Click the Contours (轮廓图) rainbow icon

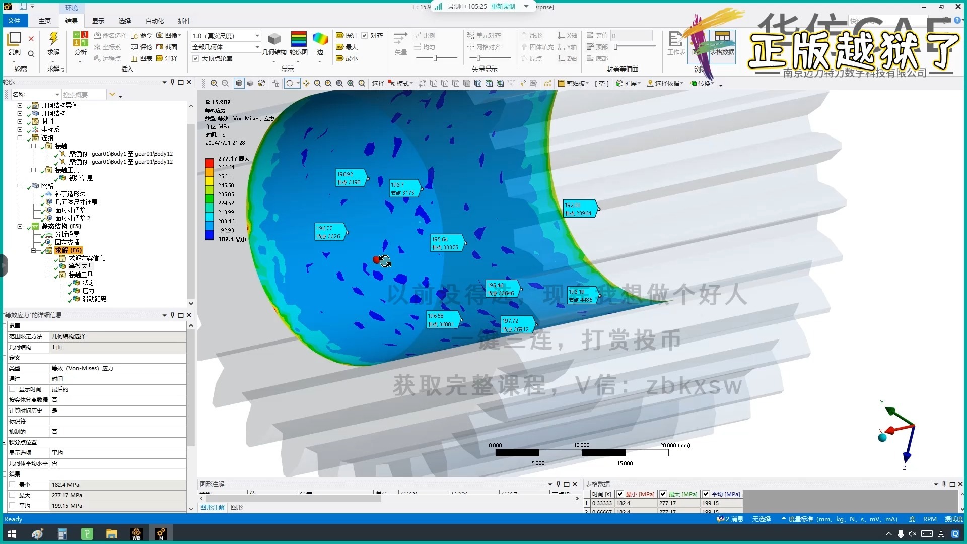click(x=298, y=39)
